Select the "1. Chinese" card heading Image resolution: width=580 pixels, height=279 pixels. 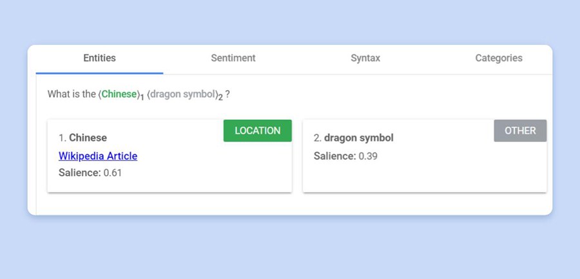[82, 138]
